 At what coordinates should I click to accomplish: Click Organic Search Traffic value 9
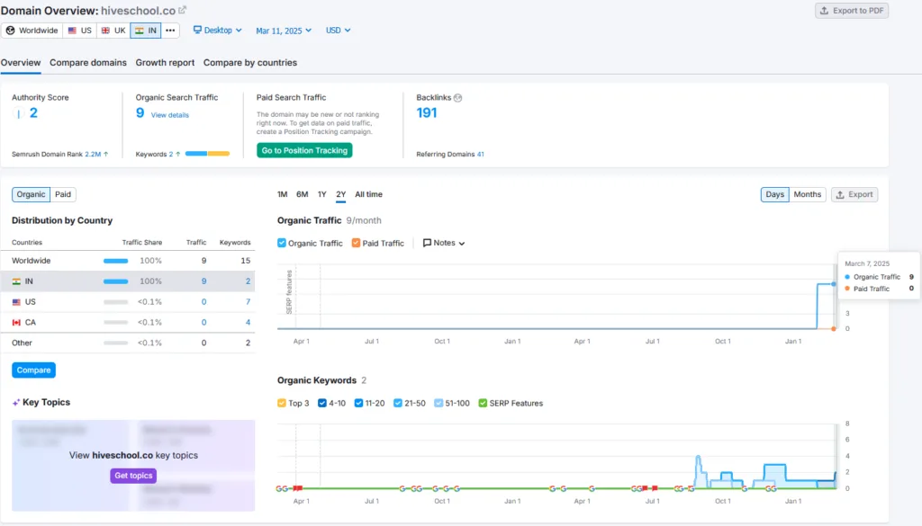[140, 112]
